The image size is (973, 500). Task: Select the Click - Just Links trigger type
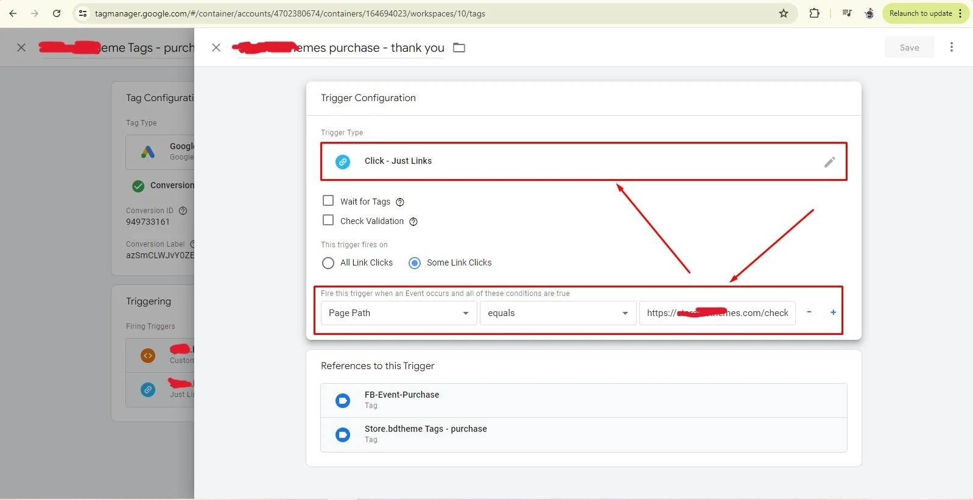(x=584, y=161)
